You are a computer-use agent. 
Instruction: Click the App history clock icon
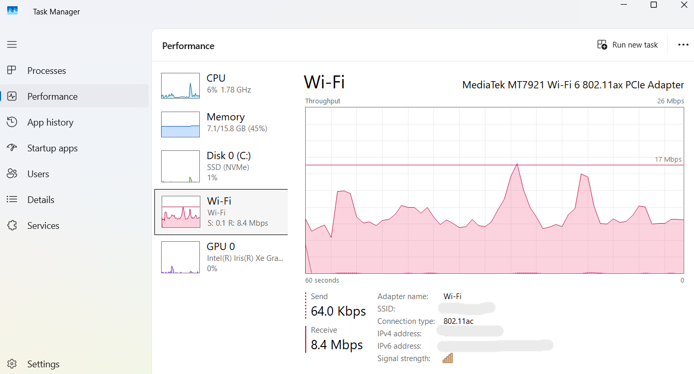(x=12, y=122)
